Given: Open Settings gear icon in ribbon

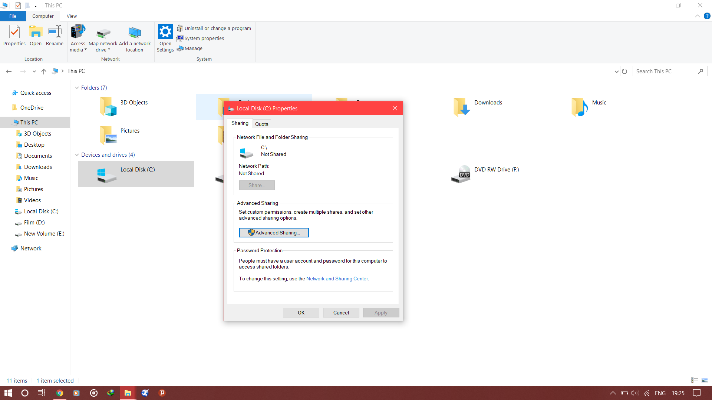Looking at the screenshot, I should 165,39.
